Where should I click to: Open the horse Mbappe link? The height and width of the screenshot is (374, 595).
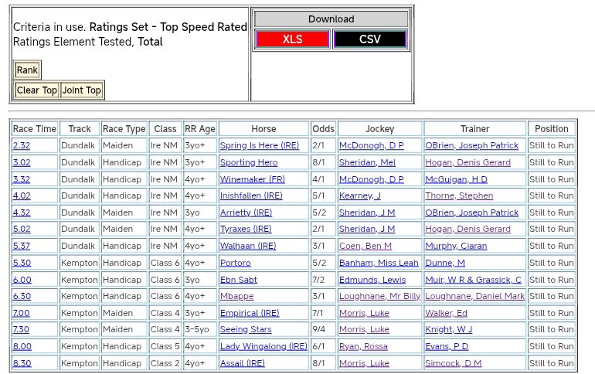(x=236, y=296)
